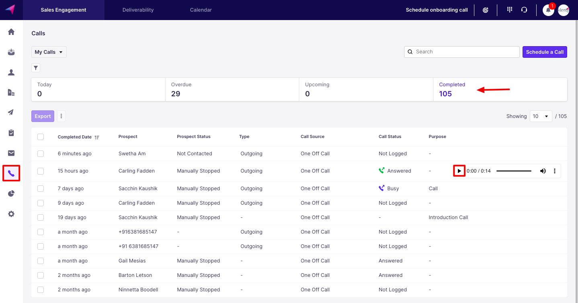The width and height of the screenshot is (578, 303).
Task: Switch to the Deliverability tab
Action: (138, 10)
